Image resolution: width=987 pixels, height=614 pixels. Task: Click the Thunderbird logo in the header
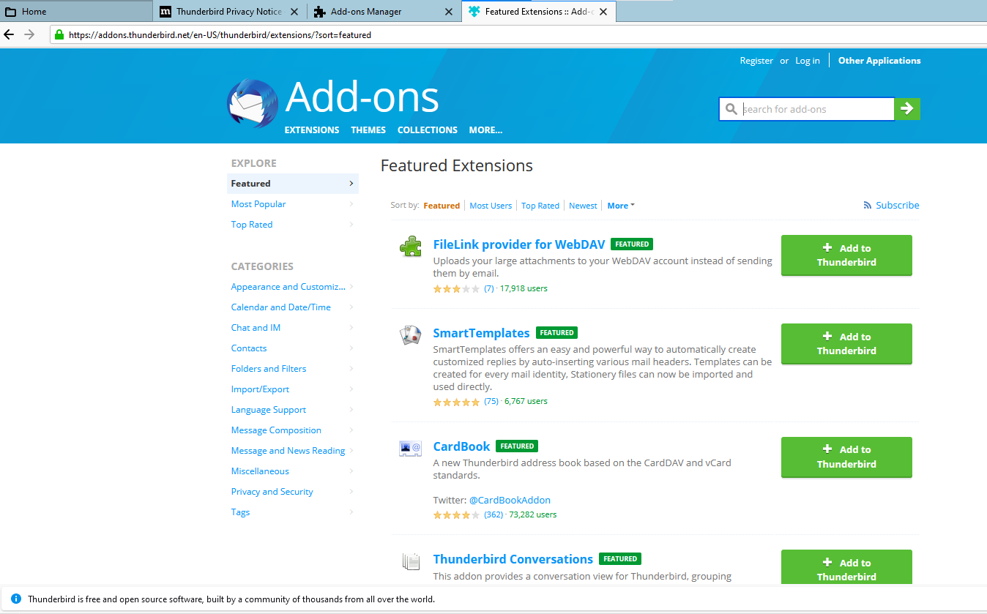click(x=253, y=104)
